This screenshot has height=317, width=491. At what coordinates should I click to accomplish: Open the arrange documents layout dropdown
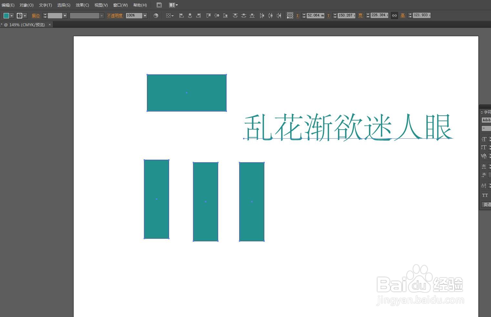point(173,5)
